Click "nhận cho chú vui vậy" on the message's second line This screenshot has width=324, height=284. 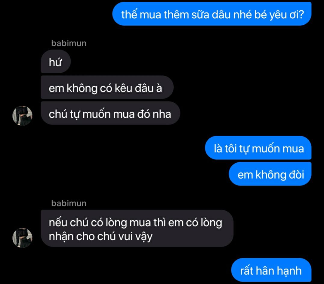pos(101,237)
